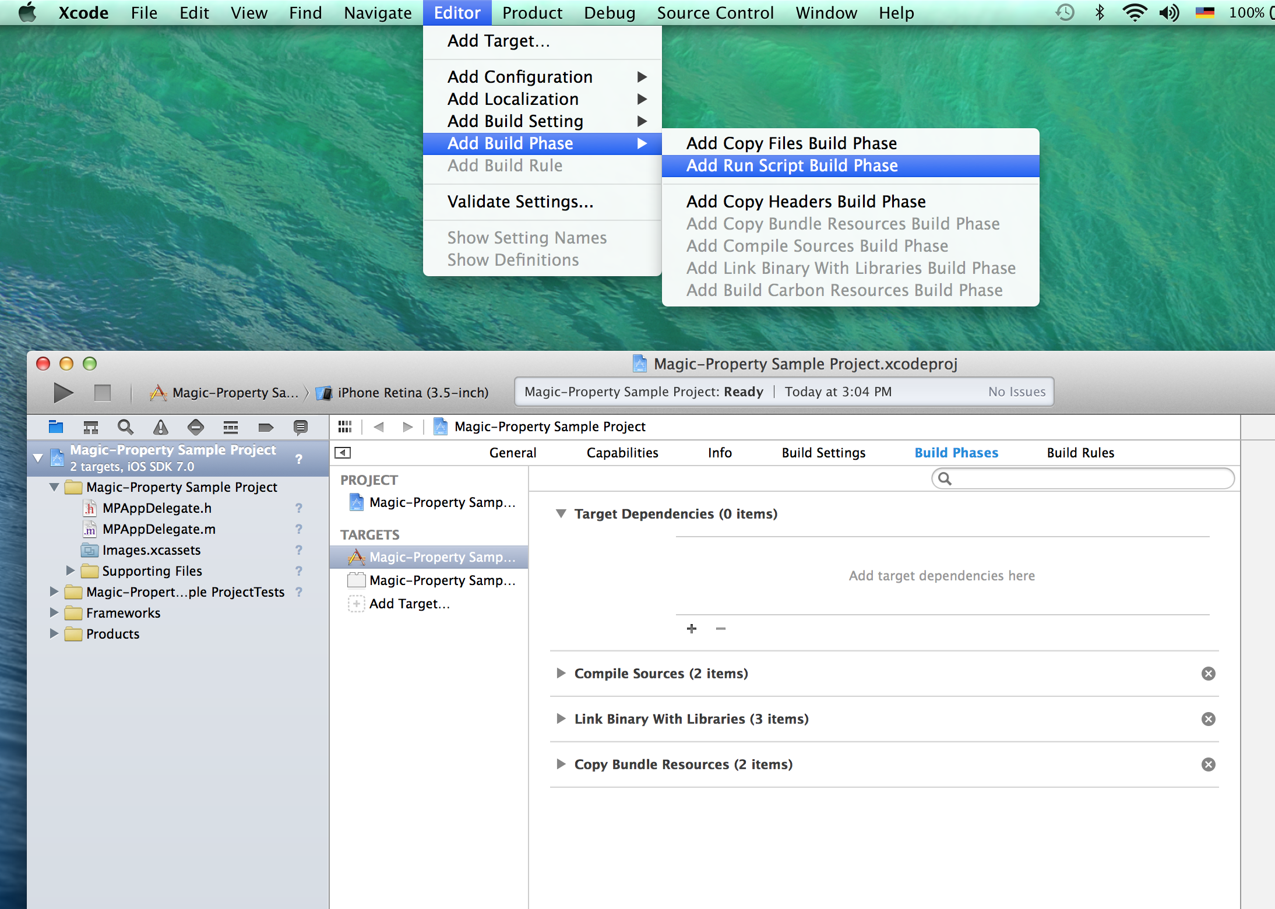This screenshot has width=1275, height=909.
Task: Select MPAppDelegate.m file
Action: (x=159, y=529)
